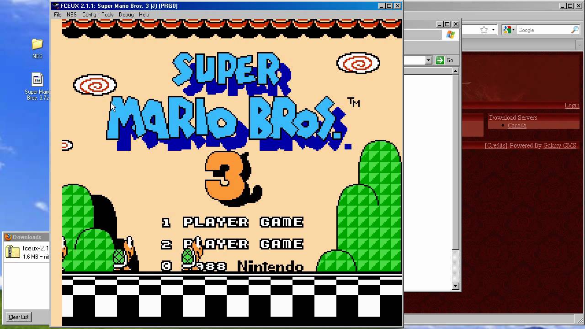585x329 pixels.
Task: Open the Debug menu
Action: pos(126,15)
